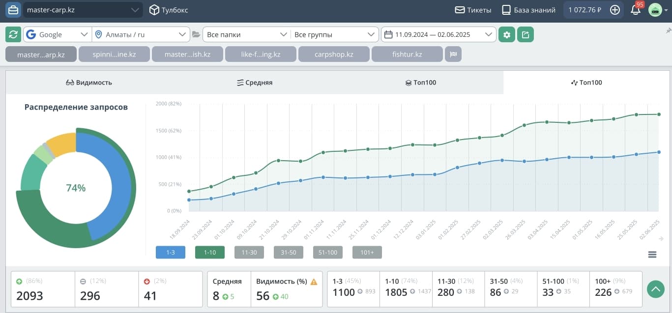Image resolution: width=672 pixels, height=313 pixels.
Task: Enable the 51-100 series legend button
Action: tap(328, 252)
